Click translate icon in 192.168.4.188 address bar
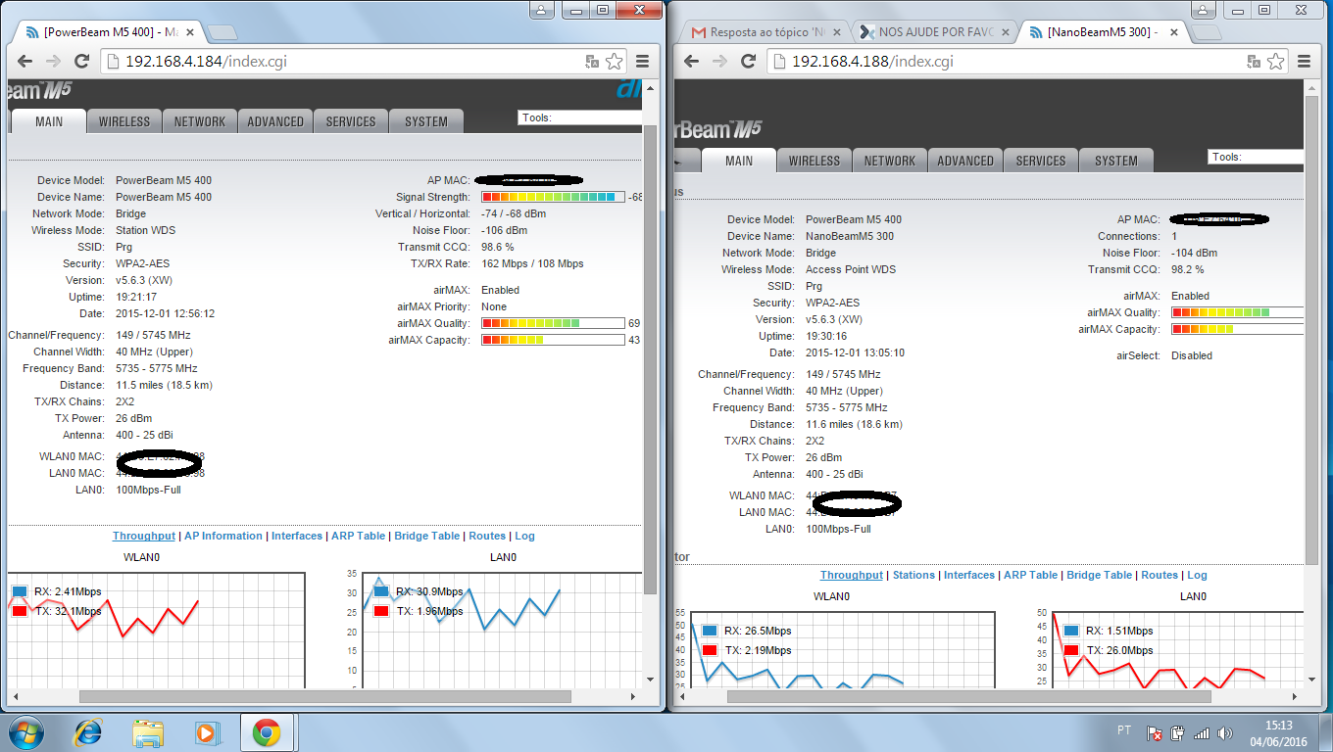Image resolution: width=1333 pixels, height=752 pixels. click(1255, 62)
